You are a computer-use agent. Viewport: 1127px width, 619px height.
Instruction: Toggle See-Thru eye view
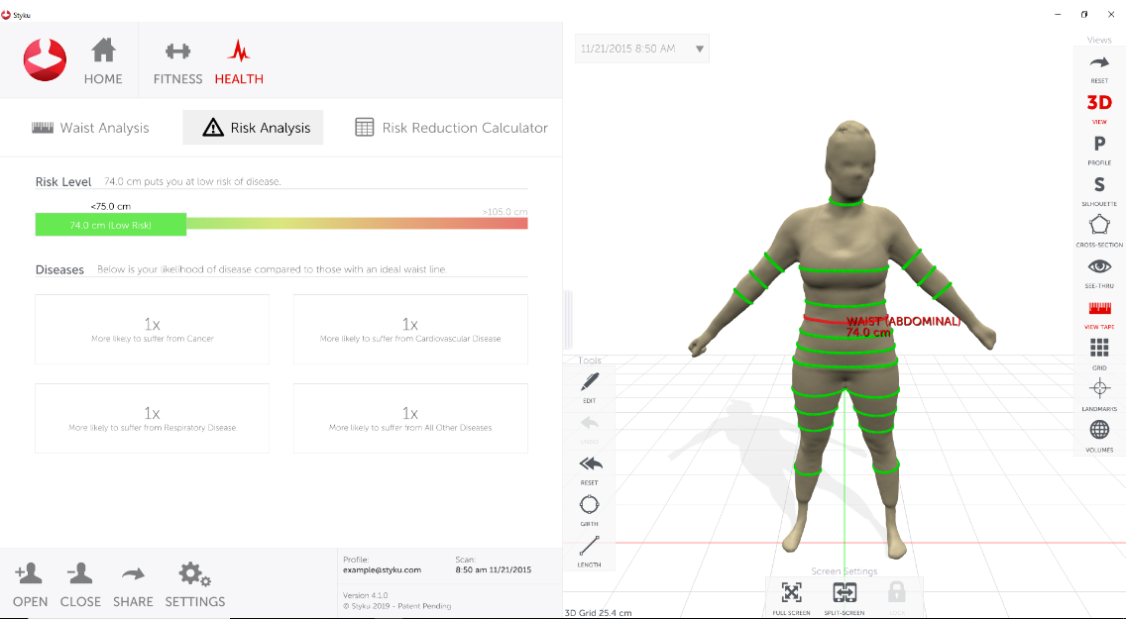(x=1099, y=267)
